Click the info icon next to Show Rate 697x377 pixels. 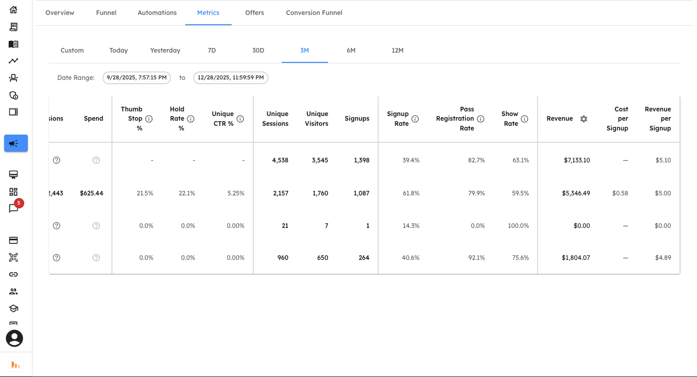click(525, 119)
